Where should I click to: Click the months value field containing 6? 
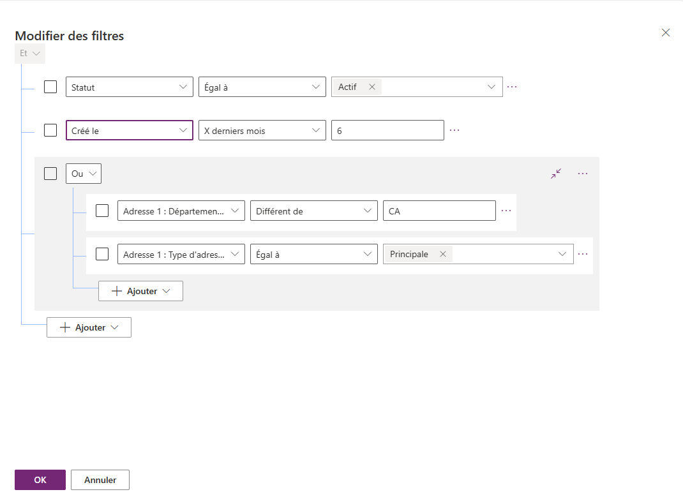387,130
